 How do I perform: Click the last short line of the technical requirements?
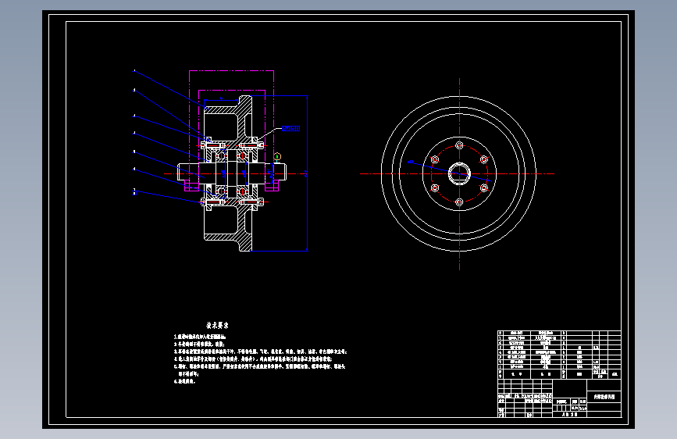point(185,381)
